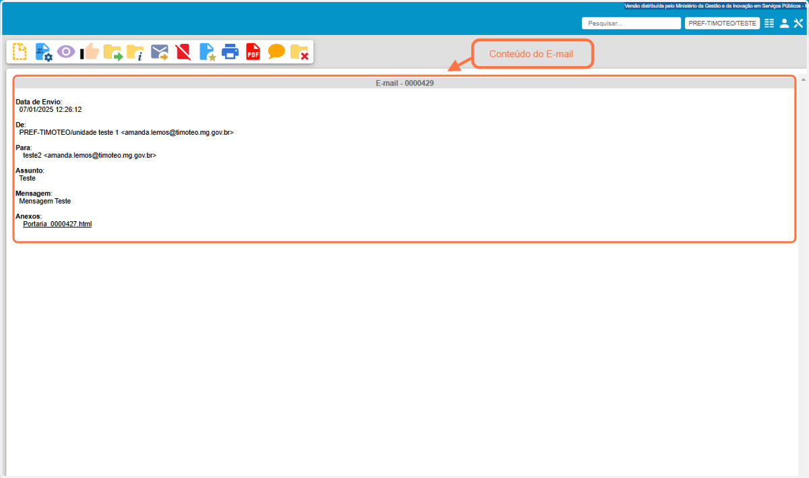The image size is (809, 478).
Task: Open the orange comment bubble icon
Action: pos(276,52)
